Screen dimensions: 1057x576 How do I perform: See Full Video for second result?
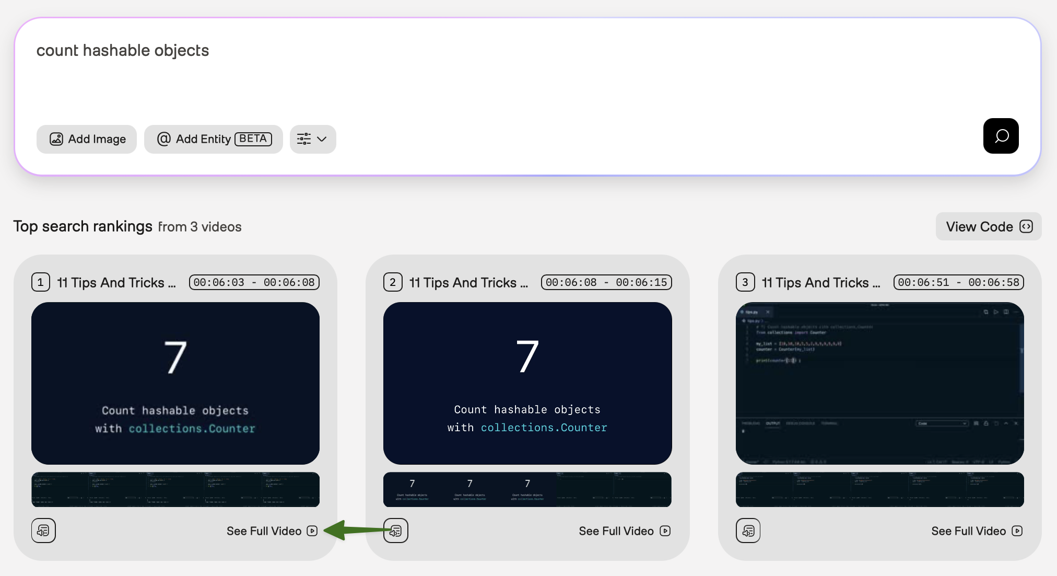point(624,531)
